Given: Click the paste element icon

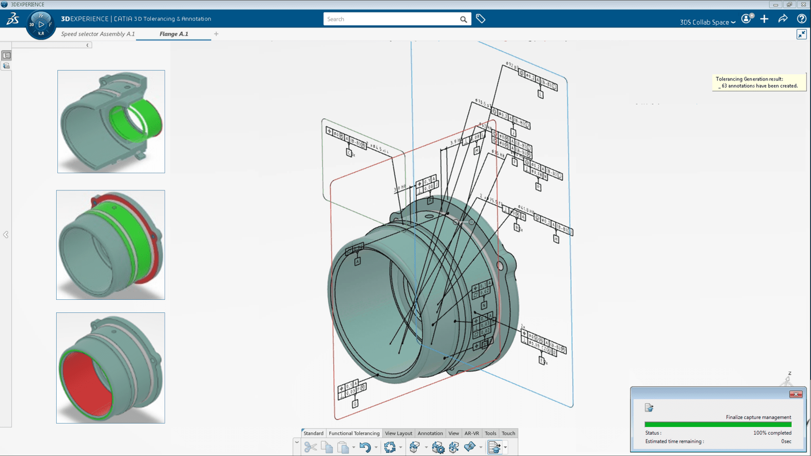Looking at the screenshot, I should pyautogui.click(x=344, y=447).
